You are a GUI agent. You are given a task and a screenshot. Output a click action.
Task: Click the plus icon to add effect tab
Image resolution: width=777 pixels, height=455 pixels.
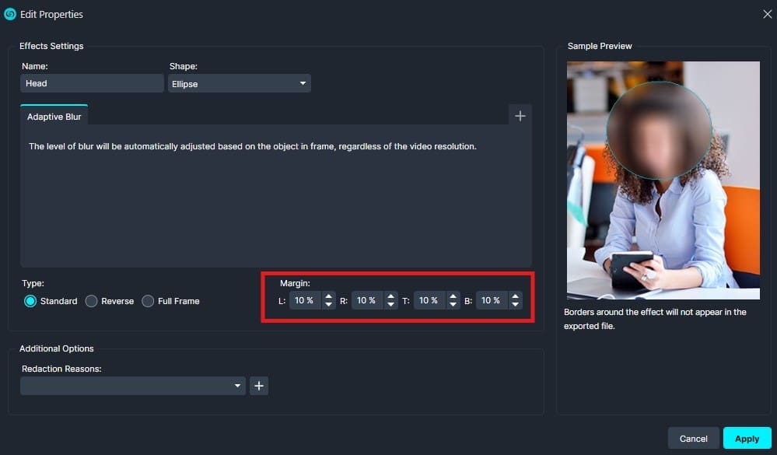520,116
